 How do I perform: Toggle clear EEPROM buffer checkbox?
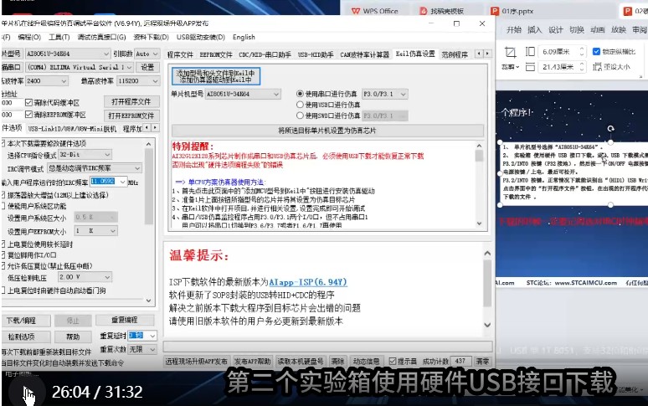(x=28, y=115)
